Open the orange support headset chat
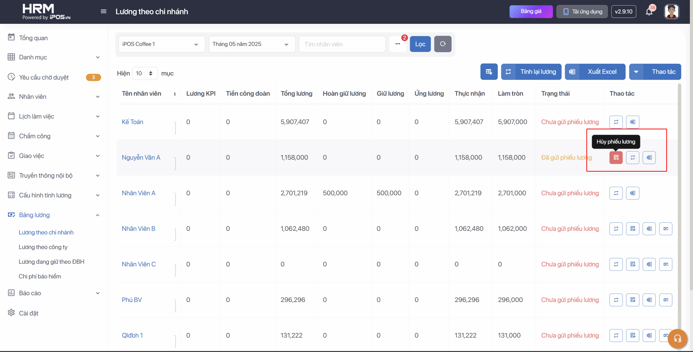 coord(677,338)
